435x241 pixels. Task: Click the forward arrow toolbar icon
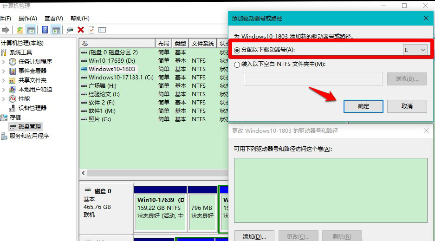coord(6,30)
